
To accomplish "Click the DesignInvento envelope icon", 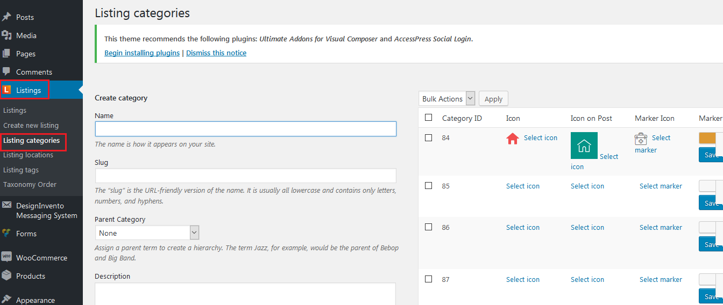I will 6,205.
